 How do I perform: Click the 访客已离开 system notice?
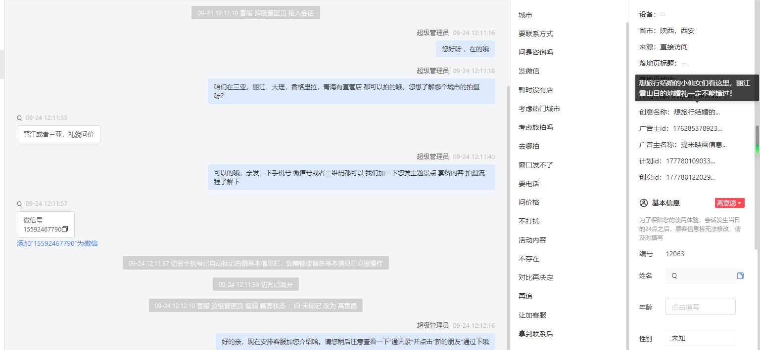(x=256, y=284)
